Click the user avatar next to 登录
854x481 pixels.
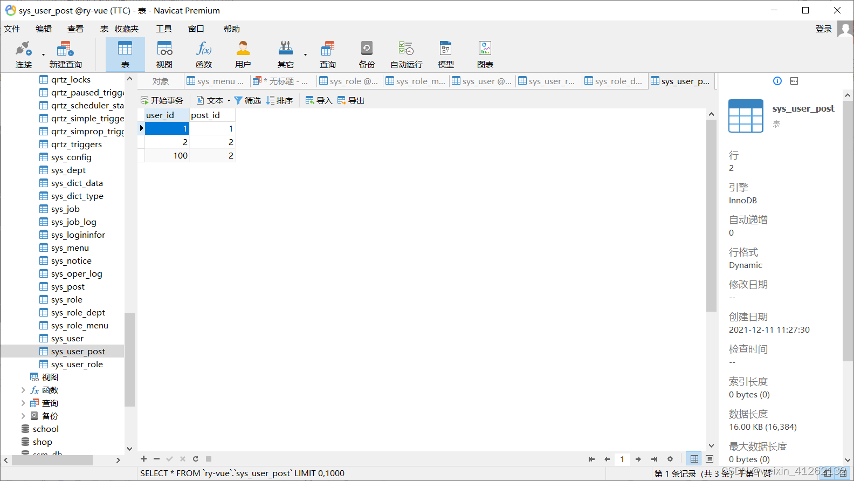(845, 29)
